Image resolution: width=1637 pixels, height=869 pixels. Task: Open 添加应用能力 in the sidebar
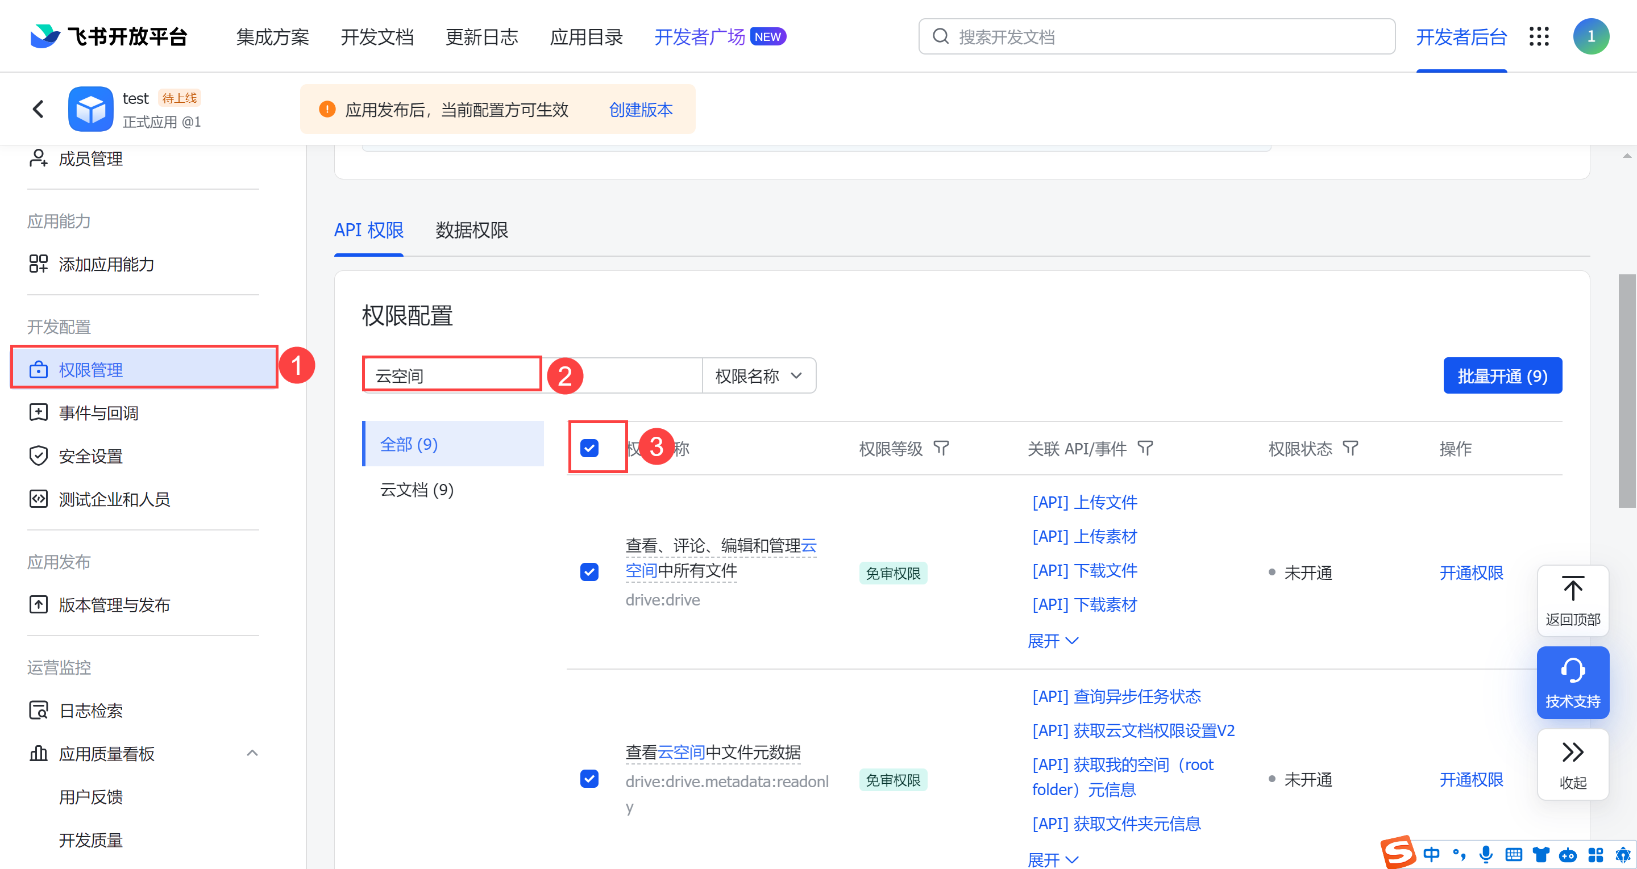[92, 264]
